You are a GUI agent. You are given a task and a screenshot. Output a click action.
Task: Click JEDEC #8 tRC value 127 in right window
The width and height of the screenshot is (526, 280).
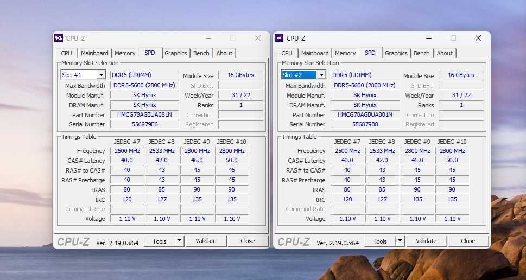point(382,199)
